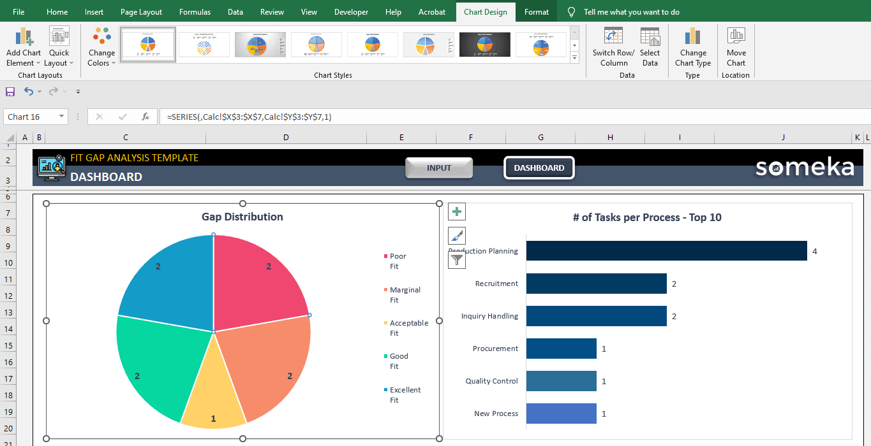Click the Insert Function fx icon
This screenshot has height=446, width=871.
point(145,117)
